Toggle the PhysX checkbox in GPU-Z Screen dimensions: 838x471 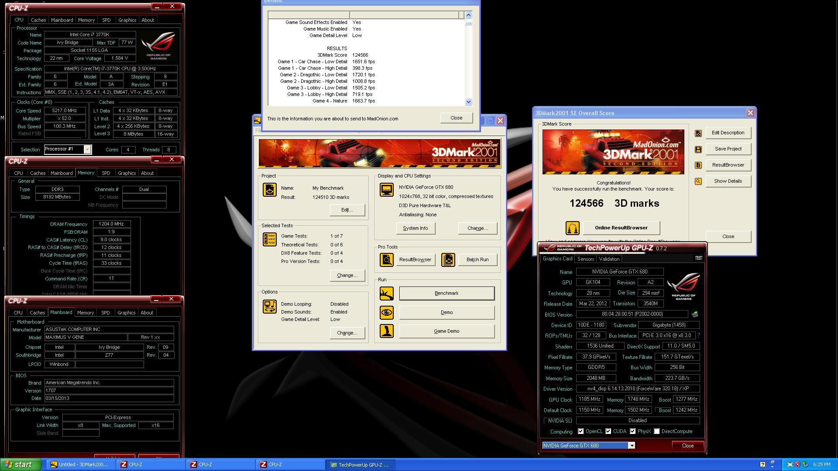pos(632,431)
